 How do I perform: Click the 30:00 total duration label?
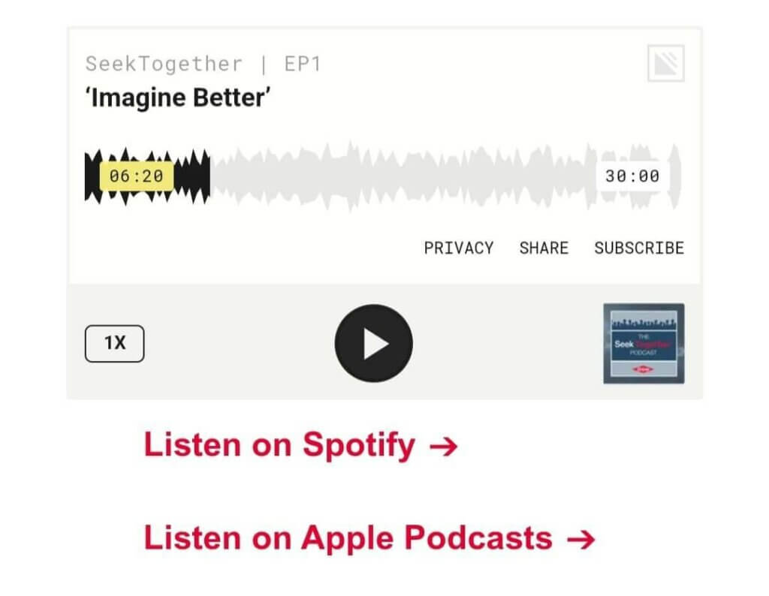click(632, 176)
